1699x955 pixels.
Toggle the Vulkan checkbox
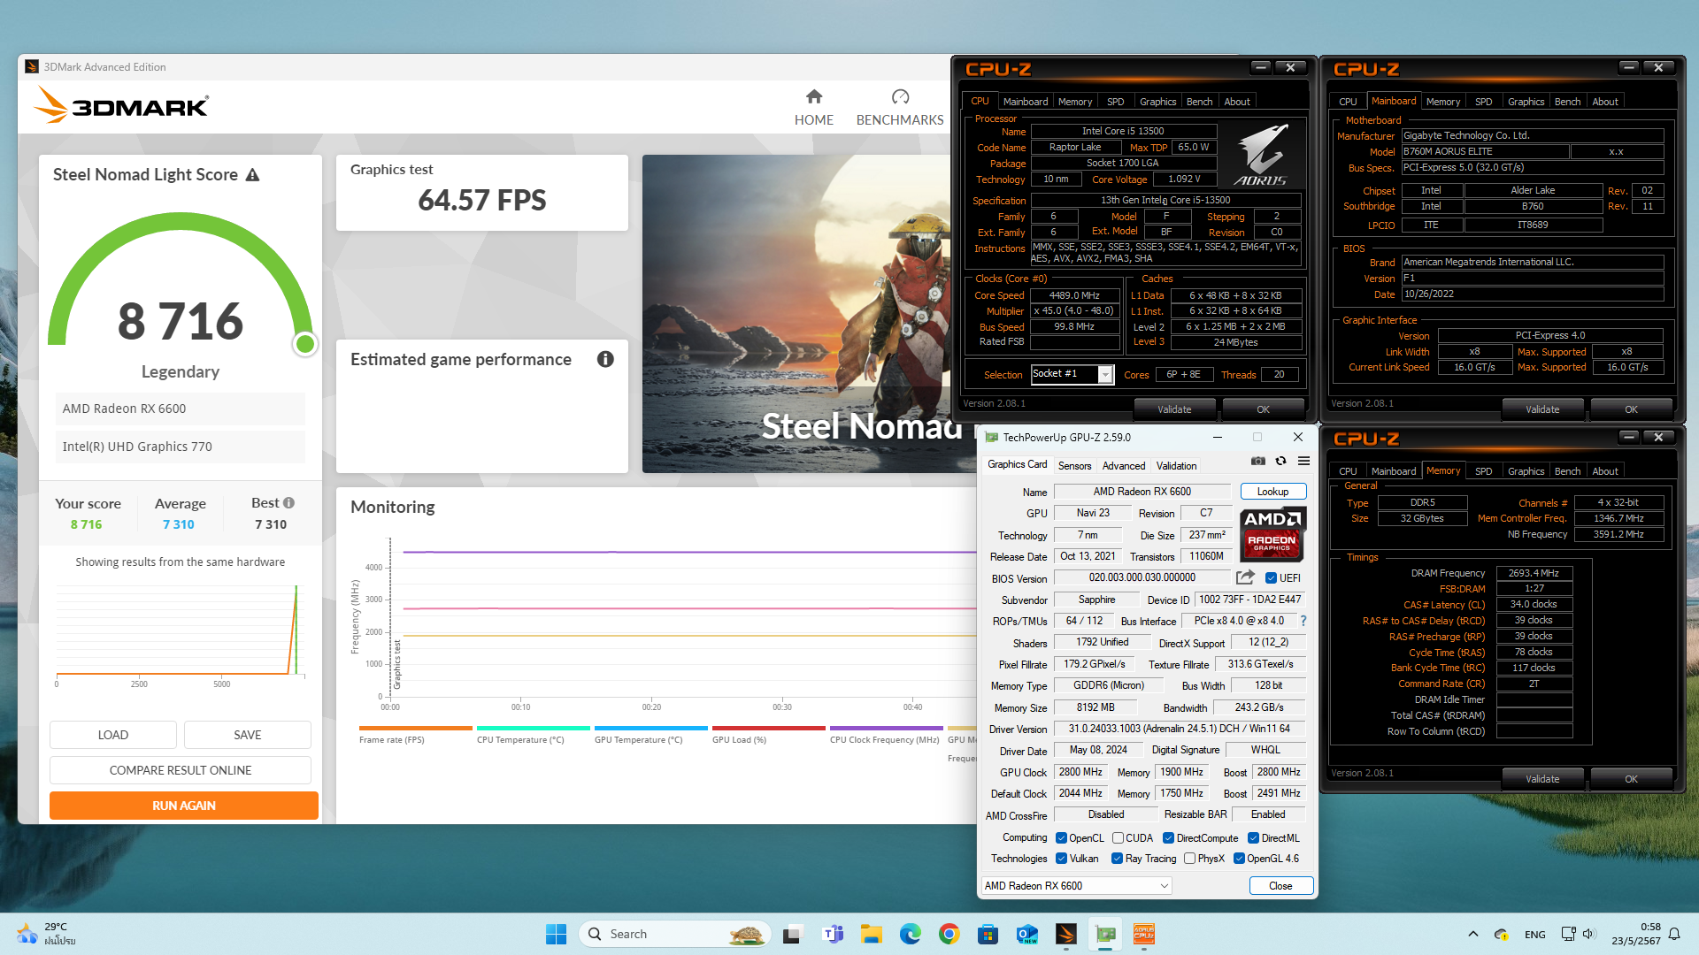pos(1061,859)
